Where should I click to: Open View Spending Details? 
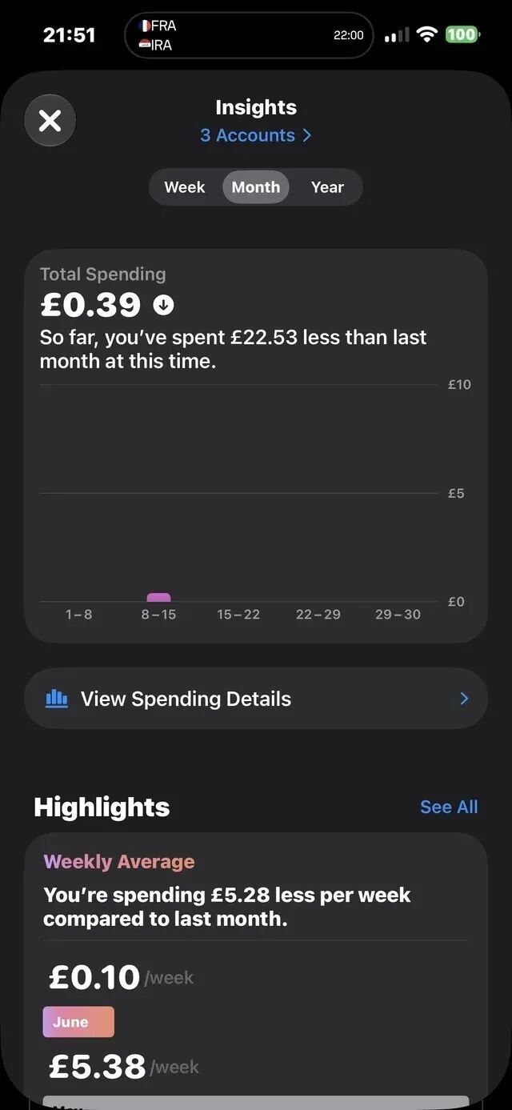256,699
